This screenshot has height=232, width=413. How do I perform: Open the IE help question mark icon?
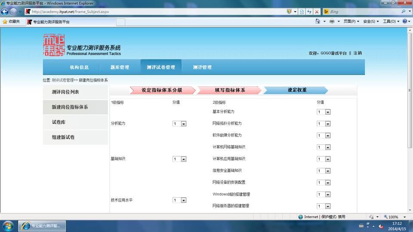(405, 21)
